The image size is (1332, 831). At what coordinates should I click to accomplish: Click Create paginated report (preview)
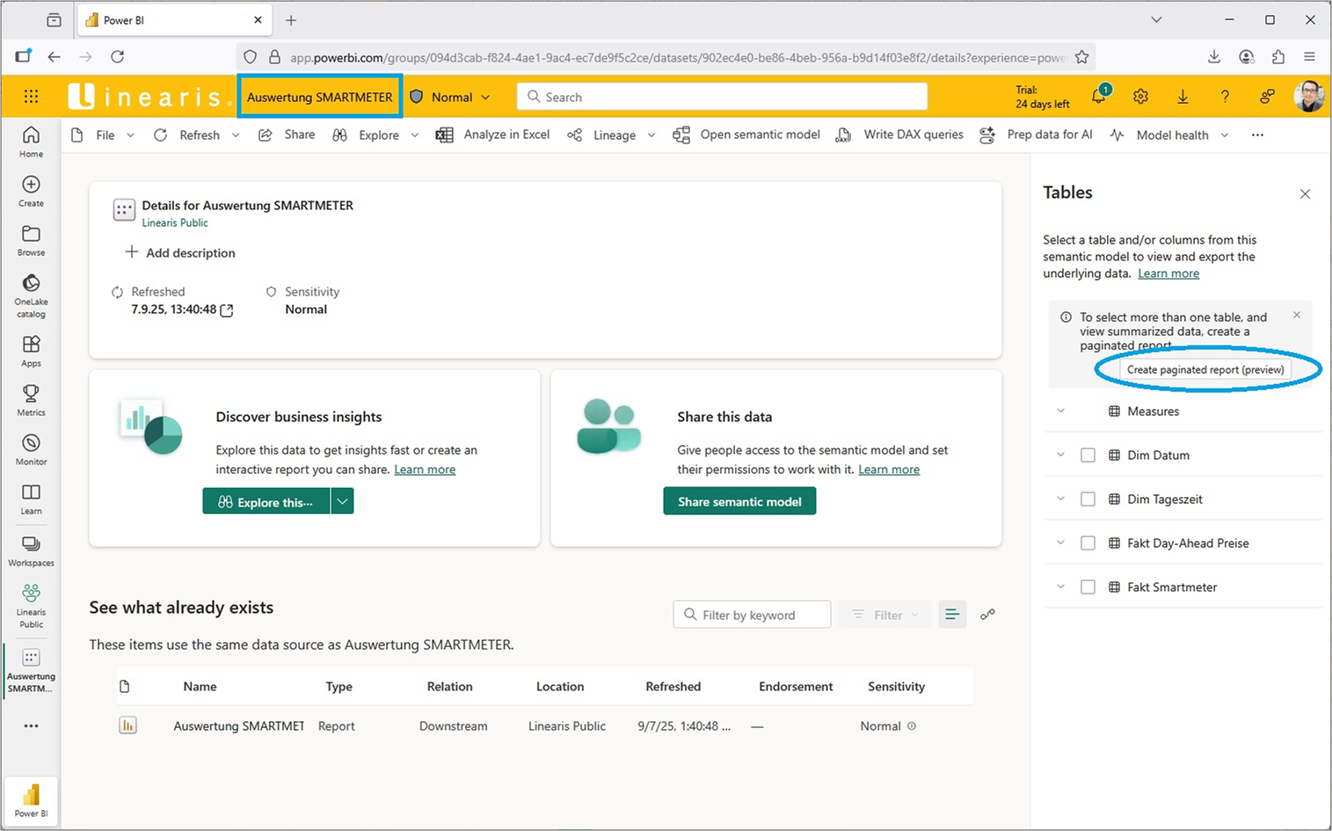(1205, 369)
